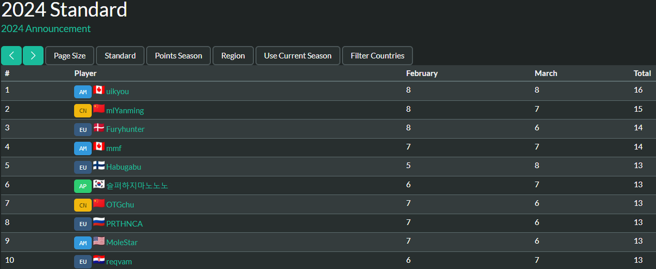Open reqvam player profile
656x269 pixels.
pos(119,261)
